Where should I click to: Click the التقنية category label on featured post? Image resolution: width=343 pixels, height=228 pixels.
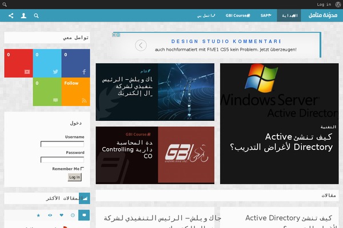328,127
